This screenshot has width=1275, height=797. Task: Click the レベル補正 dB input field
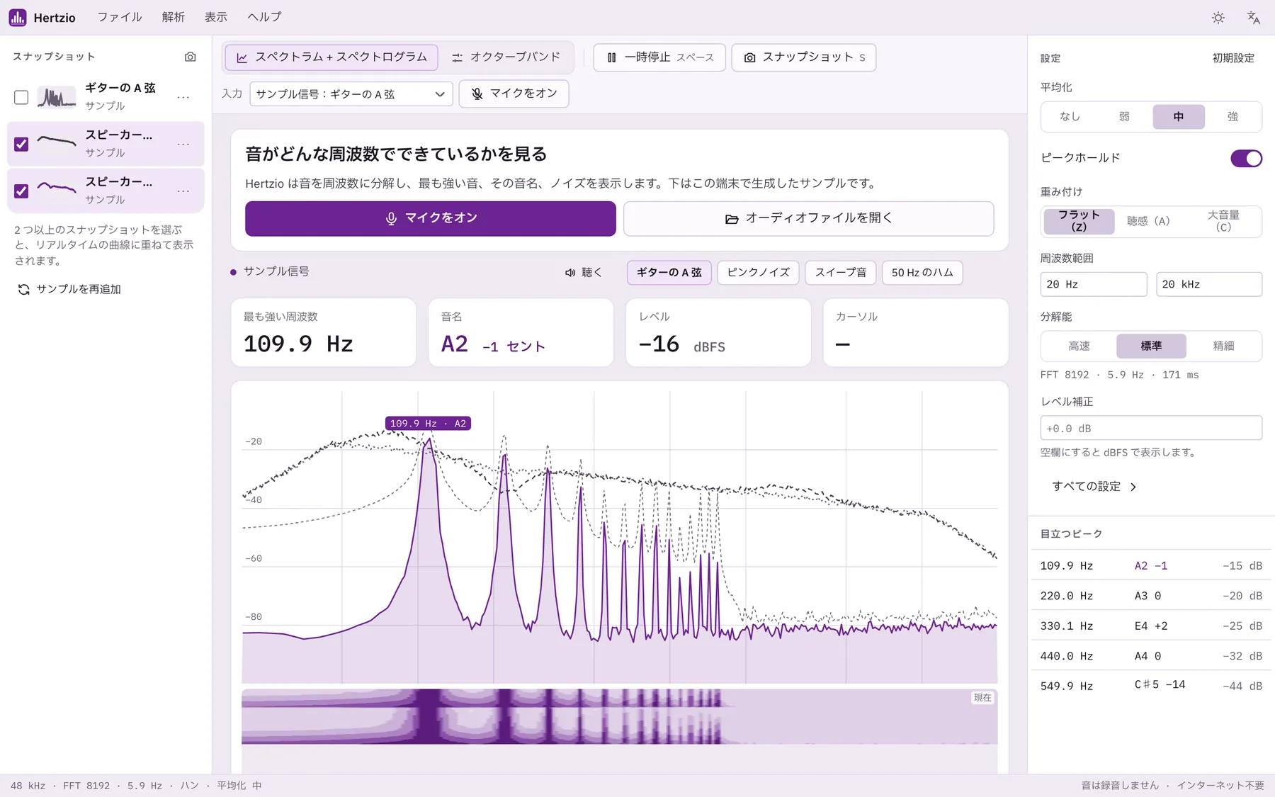1151,428
